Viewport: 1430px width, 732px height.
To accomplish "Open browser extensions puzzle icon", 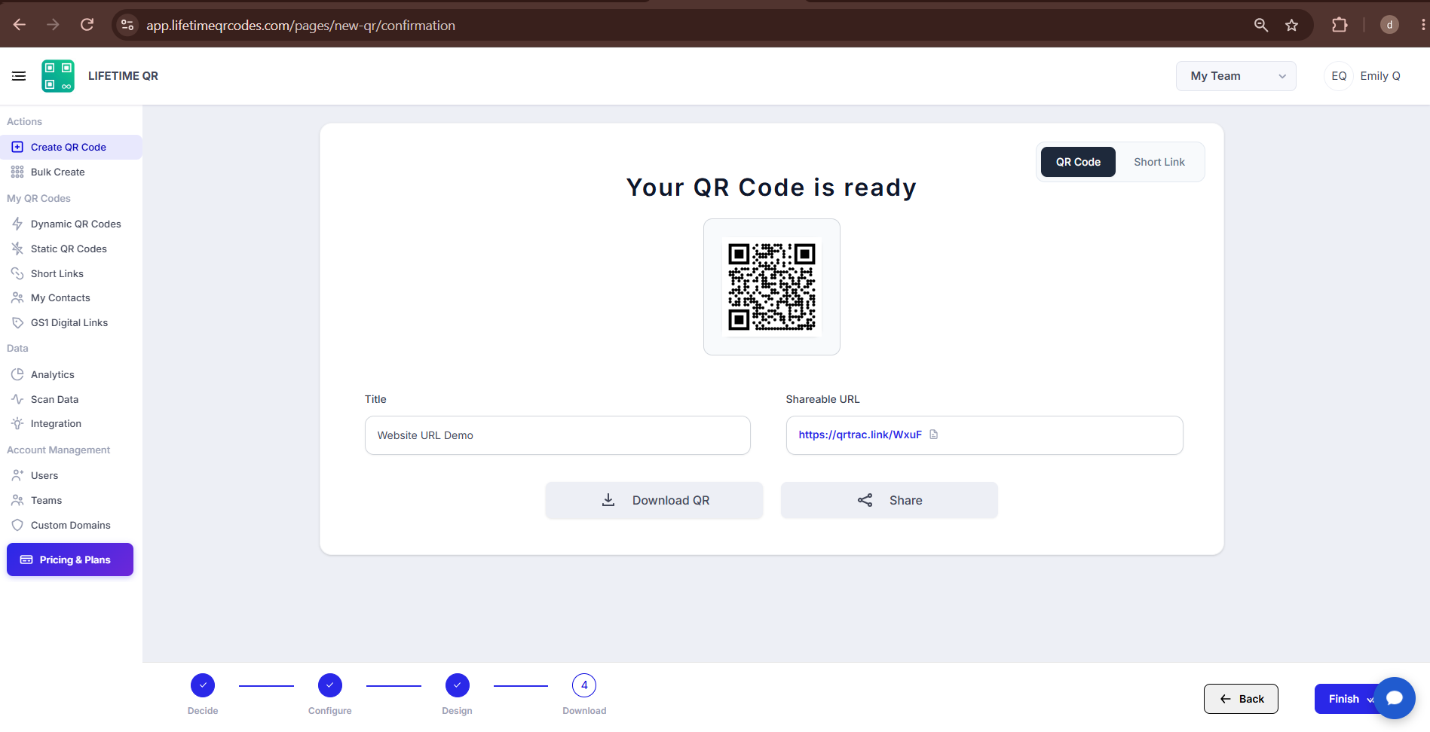I will click(x=1340, y=25).
